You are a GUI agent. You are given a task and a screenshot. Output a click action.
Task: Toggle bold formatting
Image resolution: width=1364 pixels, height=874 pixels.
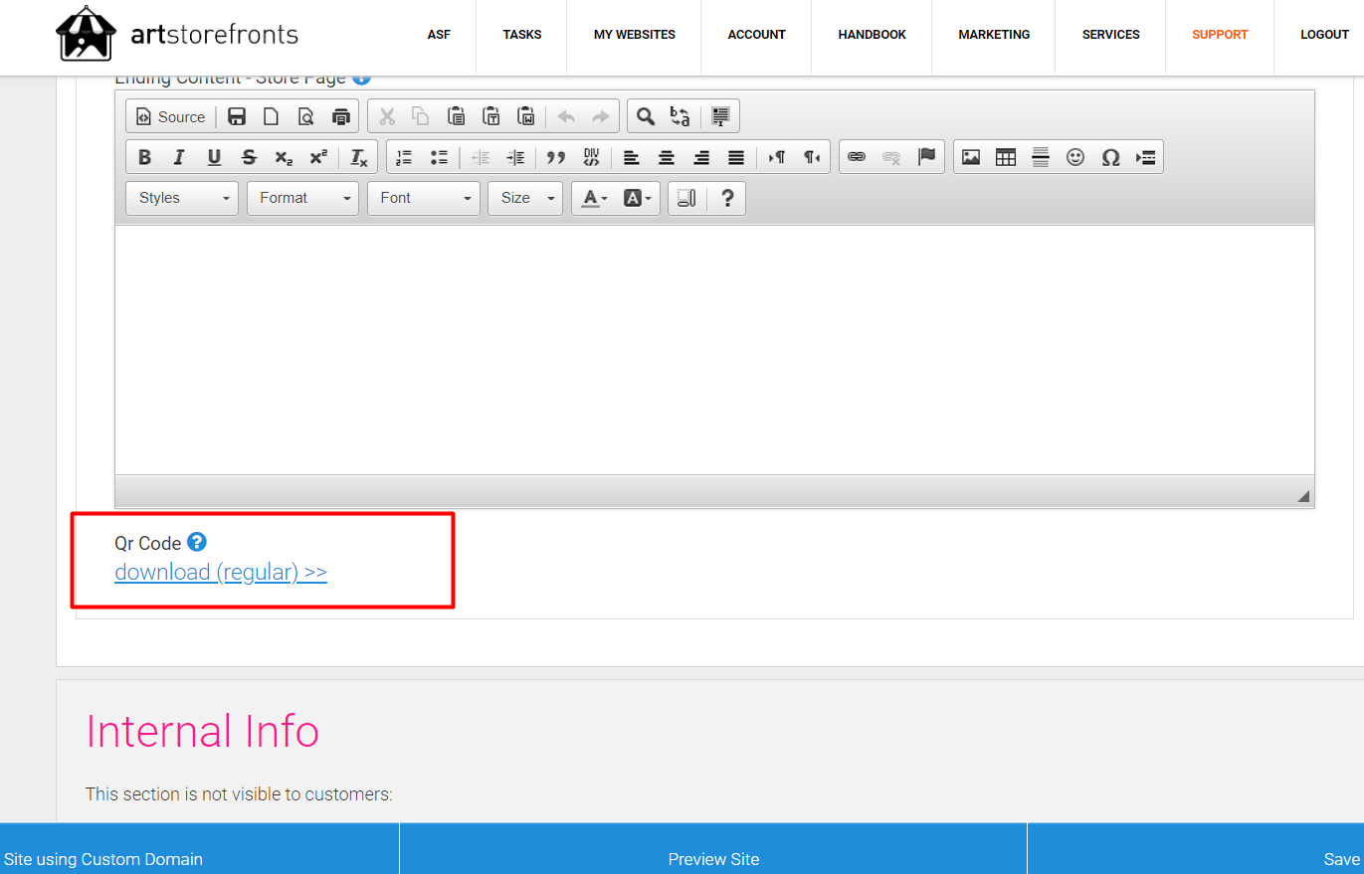(144, 157)
